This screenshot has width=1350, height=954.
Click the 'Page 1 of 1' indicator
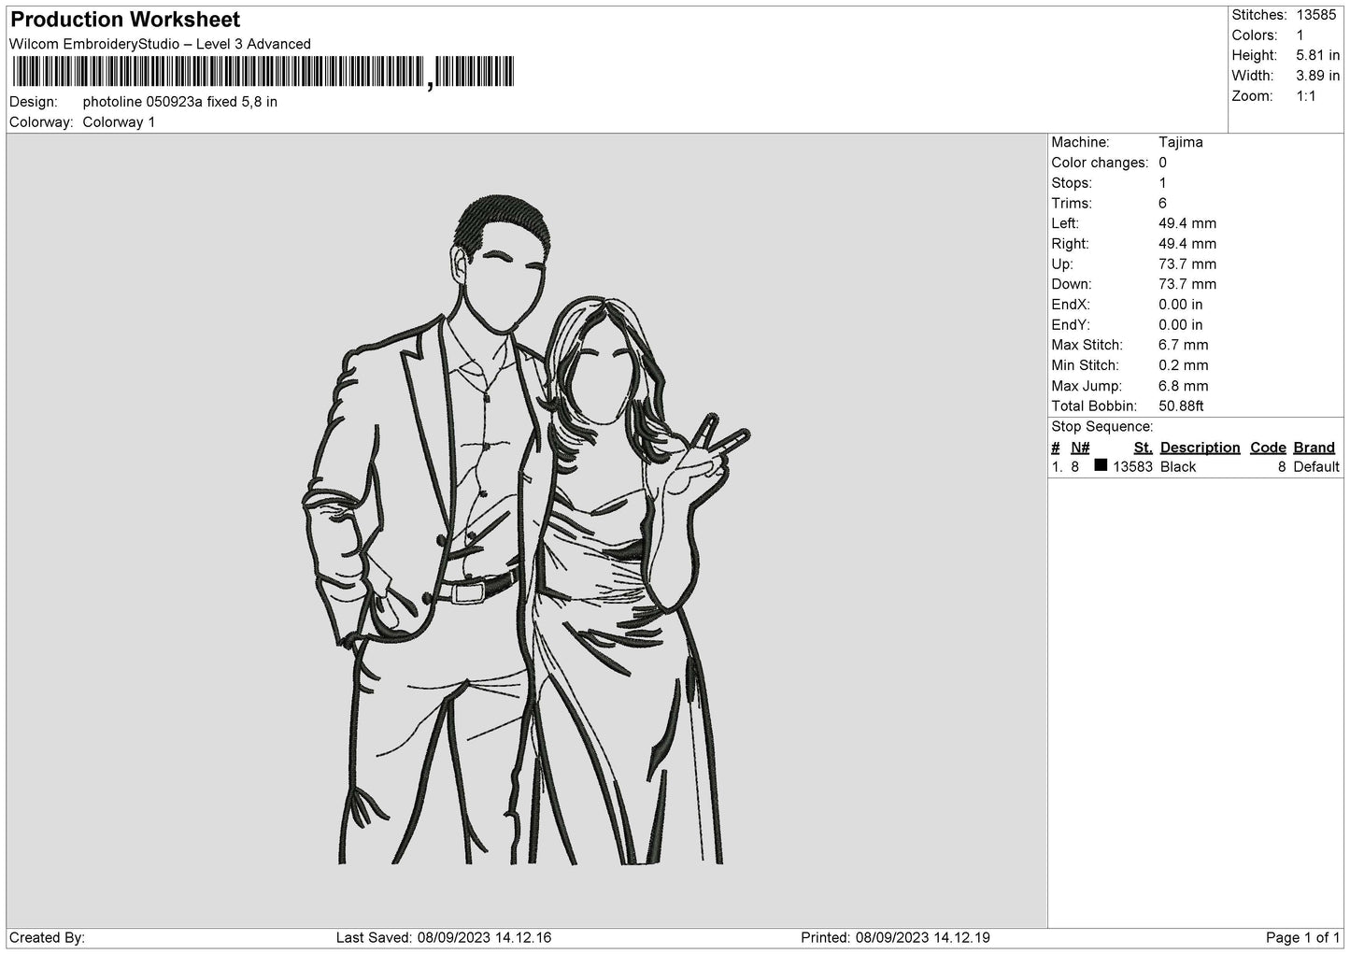pyautogui.click(x=1302, y=938)
